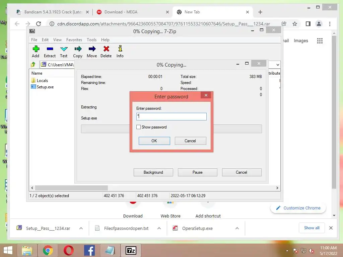Reload the Chrome page
This screenshot has height=257, width=343.
coord(39,24)
